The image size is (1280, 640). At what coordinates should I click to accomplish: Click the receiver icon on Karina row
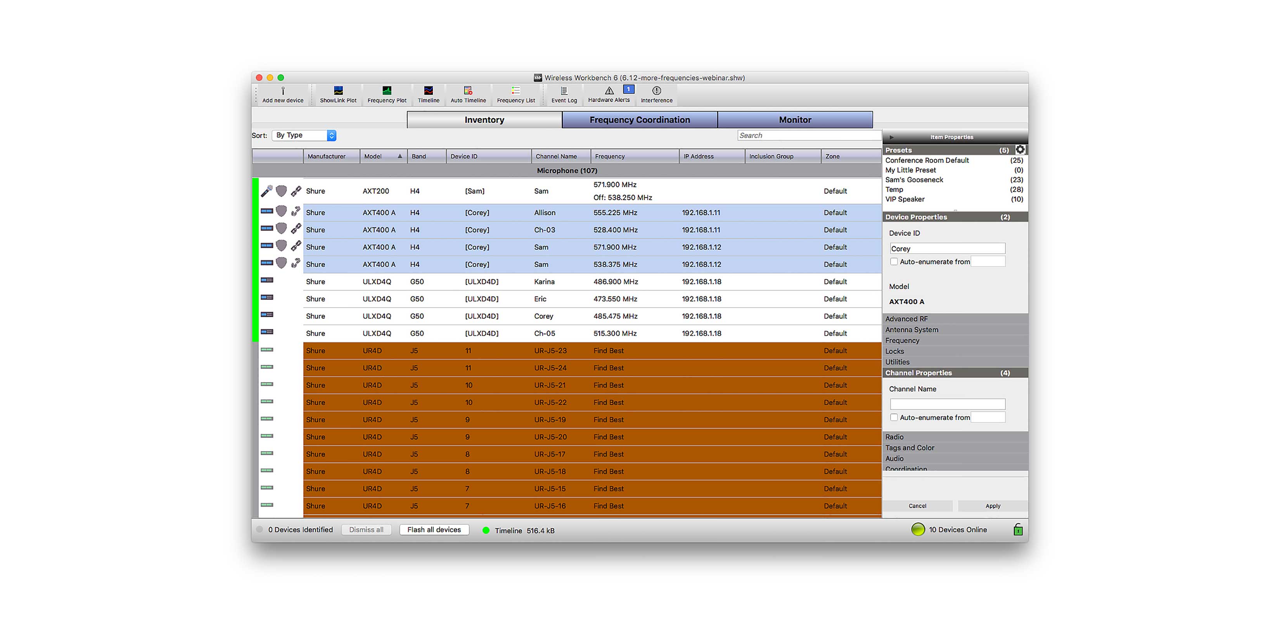(x=267, y=280)
